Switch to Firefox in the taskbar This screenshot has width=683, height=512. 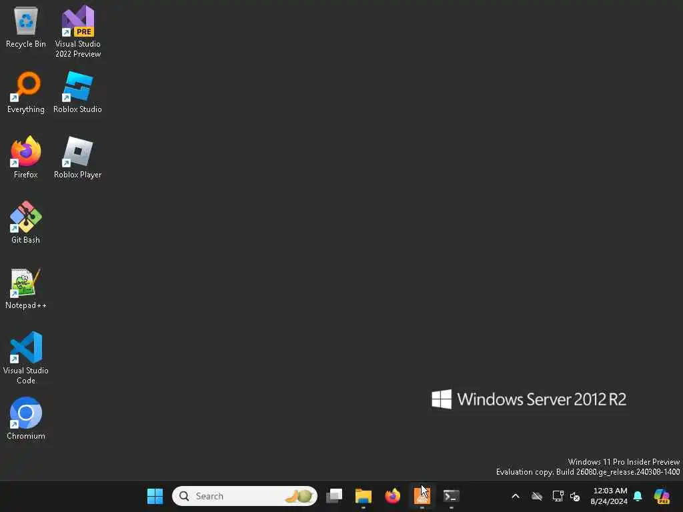(392, 496)
